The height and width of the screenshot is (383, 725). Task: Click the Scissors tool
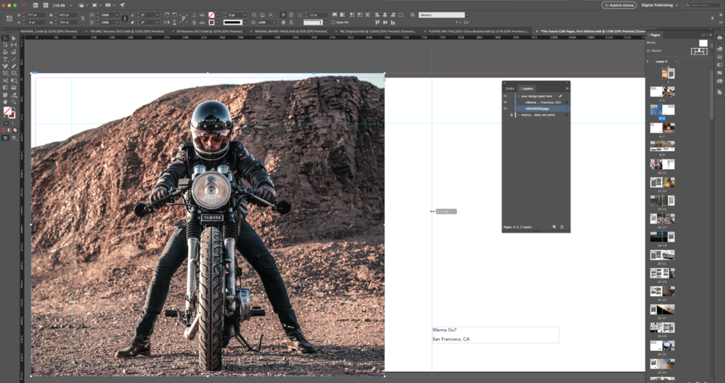point(5,81)
